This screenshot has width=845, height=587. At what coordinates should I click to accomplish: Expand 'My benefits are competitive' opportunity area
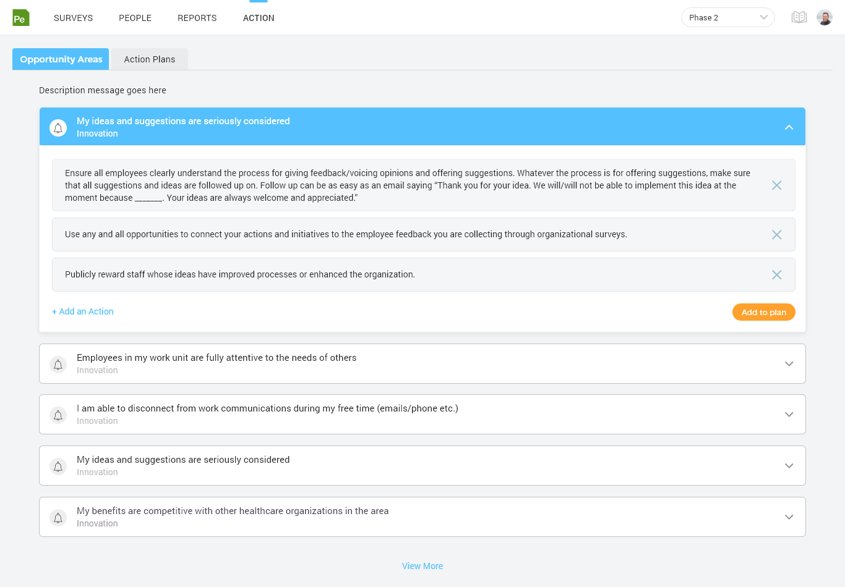[x=789, y=517]
